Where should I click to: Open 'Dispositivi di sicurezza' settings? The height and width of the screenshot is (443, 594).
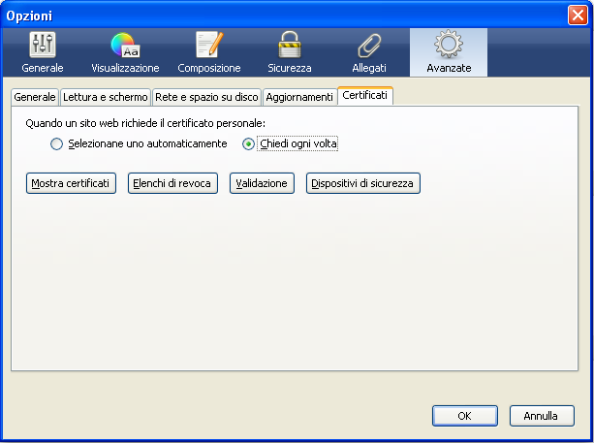click(x=363, y=183)
